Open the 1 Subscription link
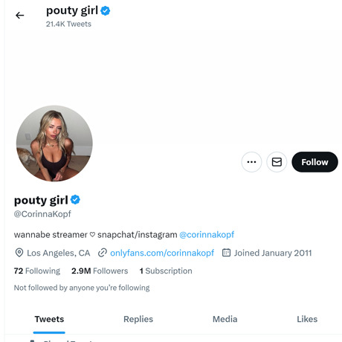This screenshot has width=342, height=342. coord(166,271)
